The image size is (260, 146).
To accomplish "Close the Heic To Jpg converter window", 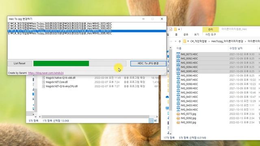I will [x=162, y=19].
